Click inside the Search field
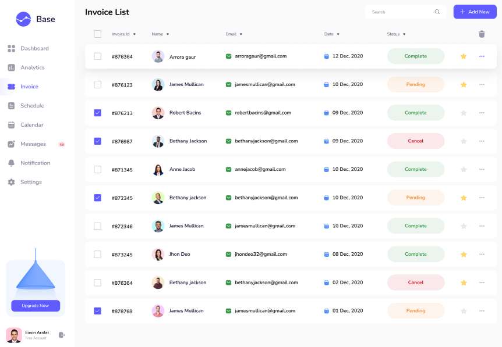 (x=402, y=12)
